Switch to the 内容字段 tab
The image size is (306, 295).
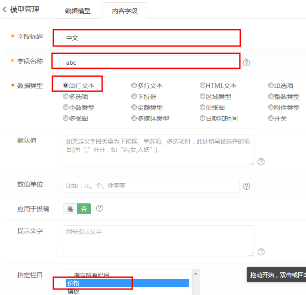tap(124, 11)
